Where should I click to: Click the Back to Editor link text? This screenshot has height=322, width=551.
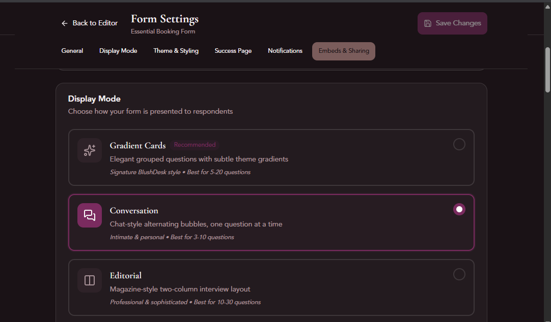pyautogui.click(x=95, y=23)
